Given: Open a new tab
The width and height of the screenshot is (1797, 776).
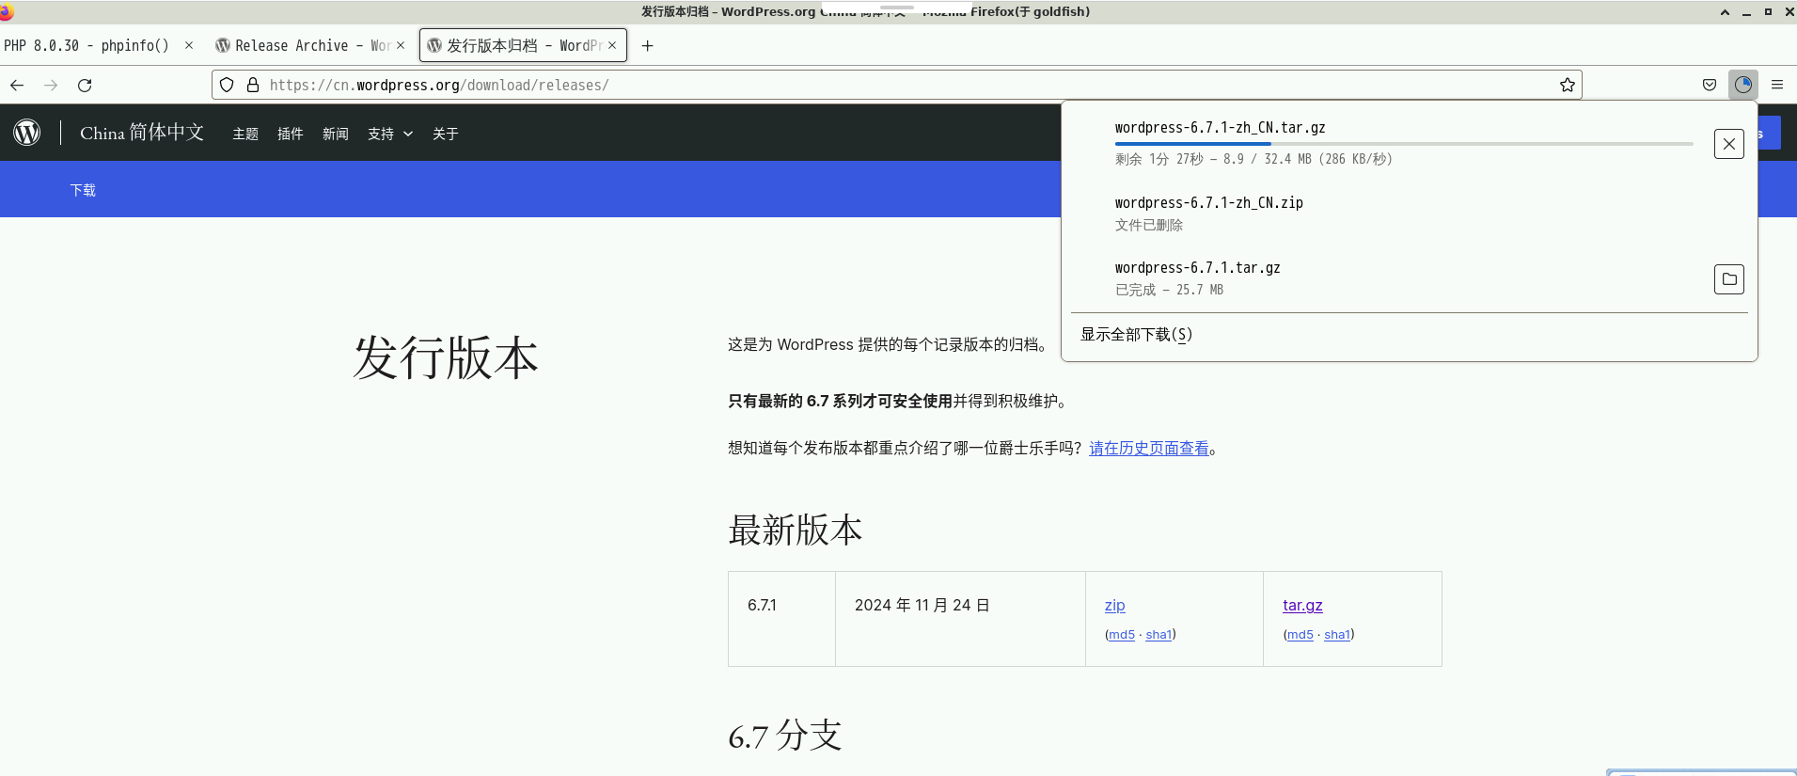Looking at the screenshot, I should coord(647,45).
